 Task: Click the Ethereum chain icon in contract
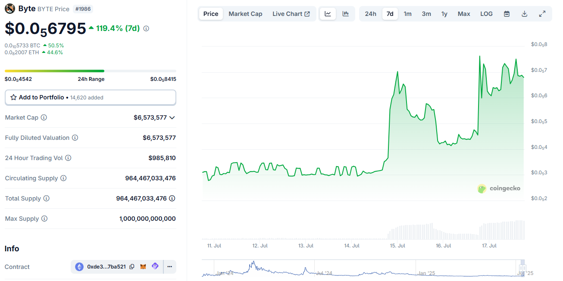79,267
